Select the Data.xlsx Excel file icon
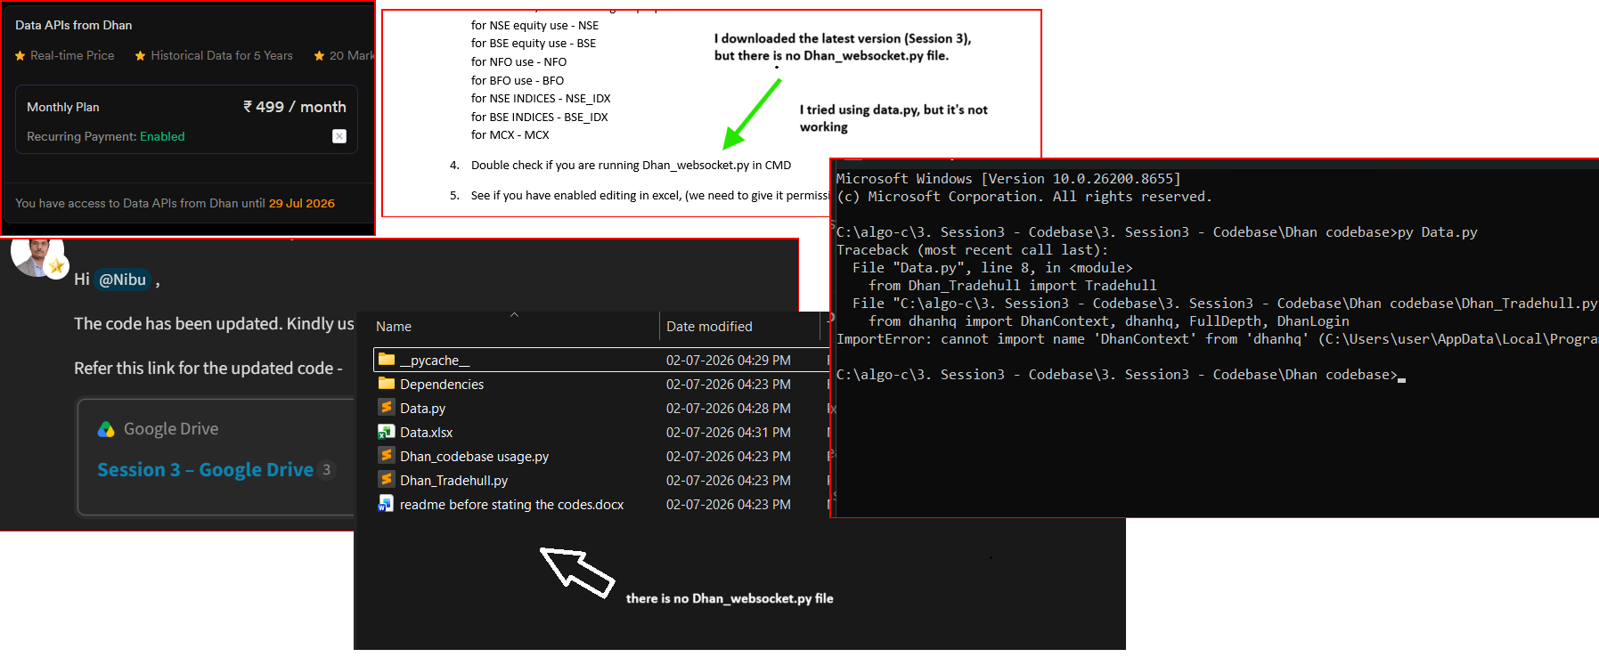Image resolution: width=1599 pixels, height=657 pixels. 387,432
